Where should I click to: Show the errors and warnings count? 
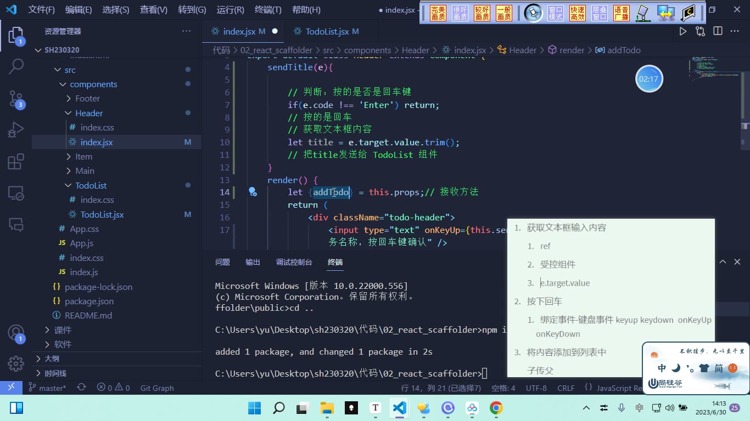pyautogui.click(x=113, y=388)
